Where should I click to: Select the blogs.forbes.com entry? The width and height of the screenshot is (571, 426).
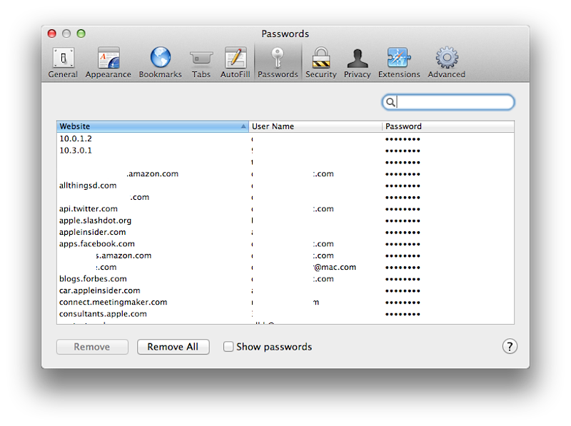285,278
